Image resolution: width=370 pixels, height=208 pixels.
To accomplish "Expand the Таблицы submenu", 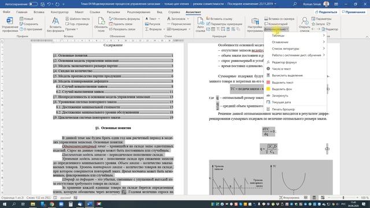I will click(295, 35).
